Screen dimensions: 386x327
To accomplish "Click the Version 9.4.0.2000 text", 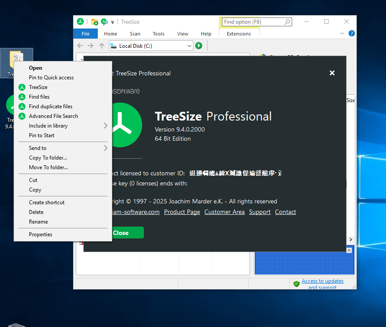I will click(x=180, y=129).
